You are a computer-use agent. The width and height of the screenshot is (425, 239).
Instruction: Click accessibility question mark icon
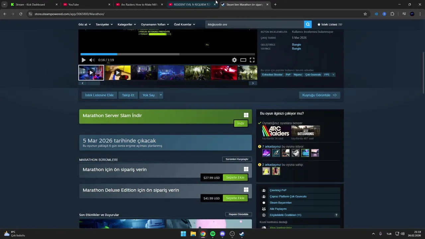336,215
